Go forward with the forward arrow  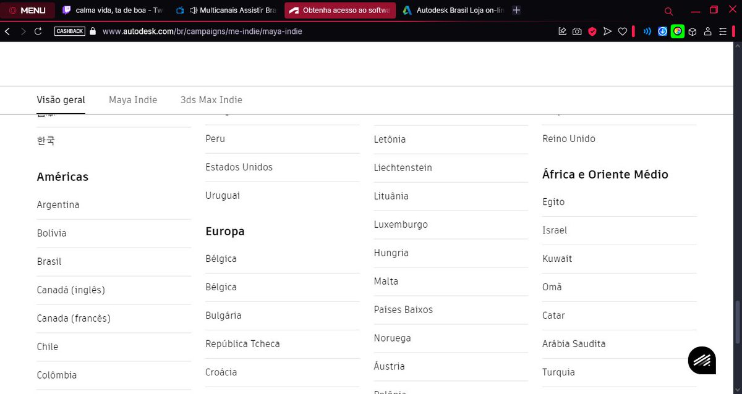23,31
